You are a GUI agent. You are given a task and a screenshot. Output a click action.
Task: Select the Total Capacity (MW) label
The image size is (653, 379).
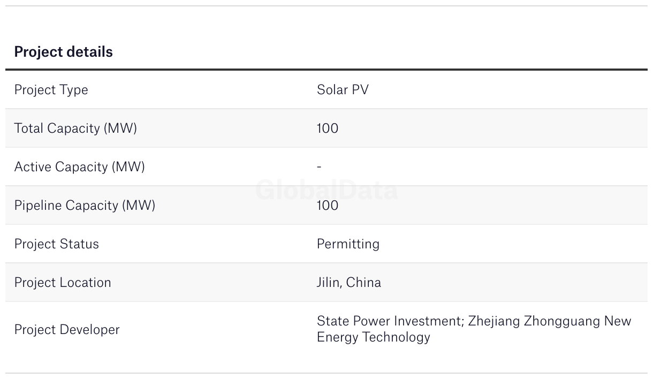coord(75,128)
